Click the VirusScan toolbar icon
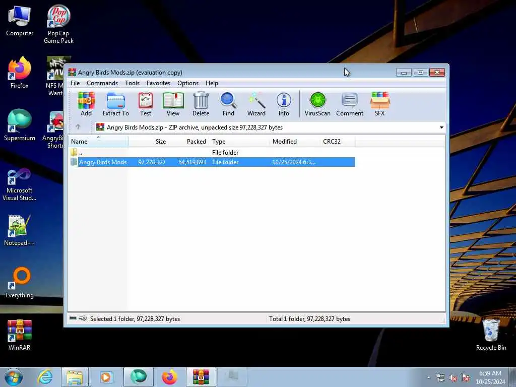The image size is (516, 387). pyautogui.click(x=317, y=104)
